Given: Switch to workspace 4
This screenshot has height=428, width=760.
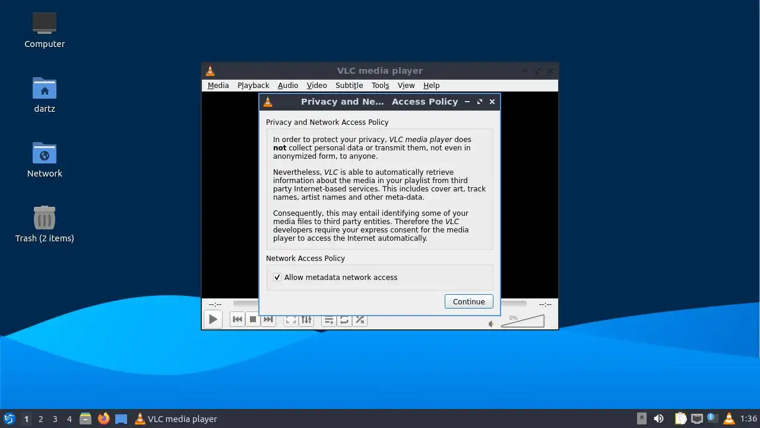Looking at the screenshot, I should [x=69, y=419].
